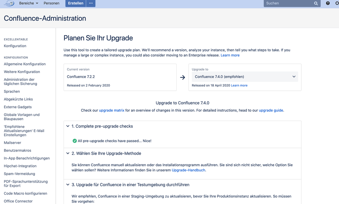Collapse section 3 Upgrade in Testumgebung

click(x=68, y=185)
